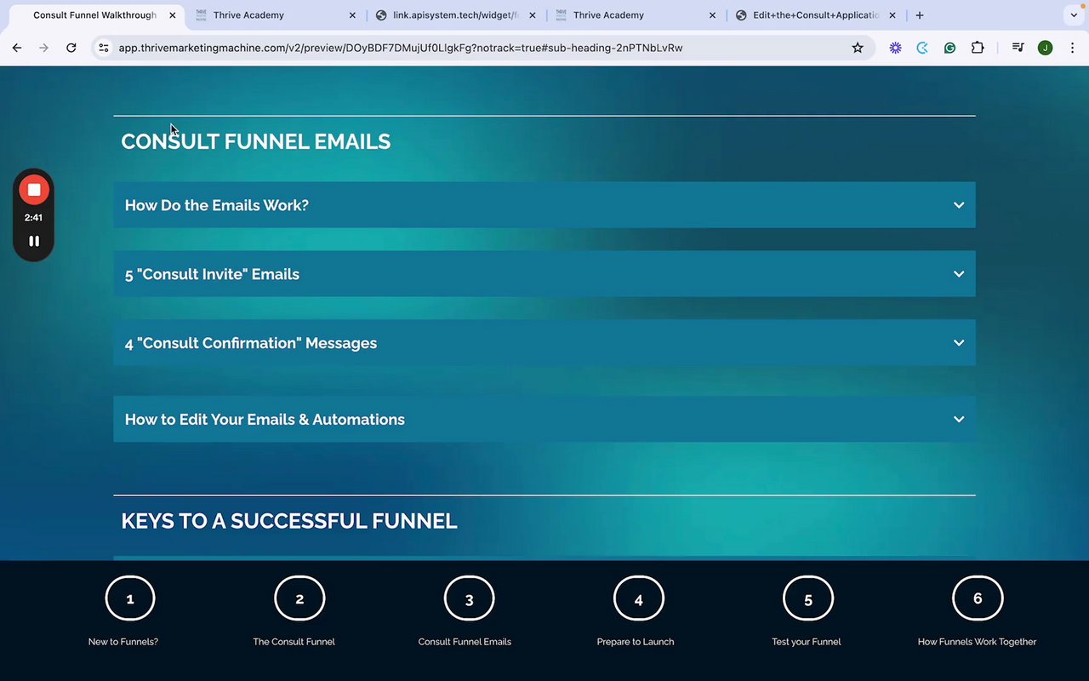1089x681 pixels.
Task: Jump to step 5 circle
Action: [x=808, y=598]
